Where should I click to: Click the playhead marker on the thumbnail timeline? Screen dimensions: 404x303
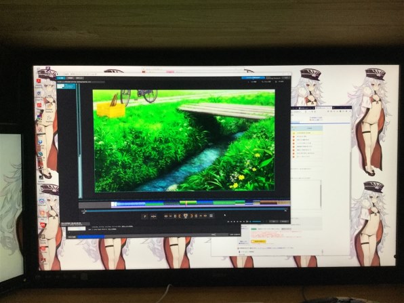[x=186, y=203]
